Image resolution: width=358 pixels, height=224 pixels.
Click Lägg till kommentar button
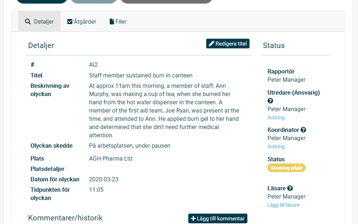(218, 219)
